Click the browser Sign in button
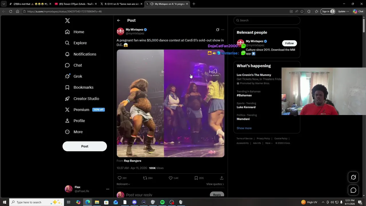366x206 pixels. (x=328, y=11)
